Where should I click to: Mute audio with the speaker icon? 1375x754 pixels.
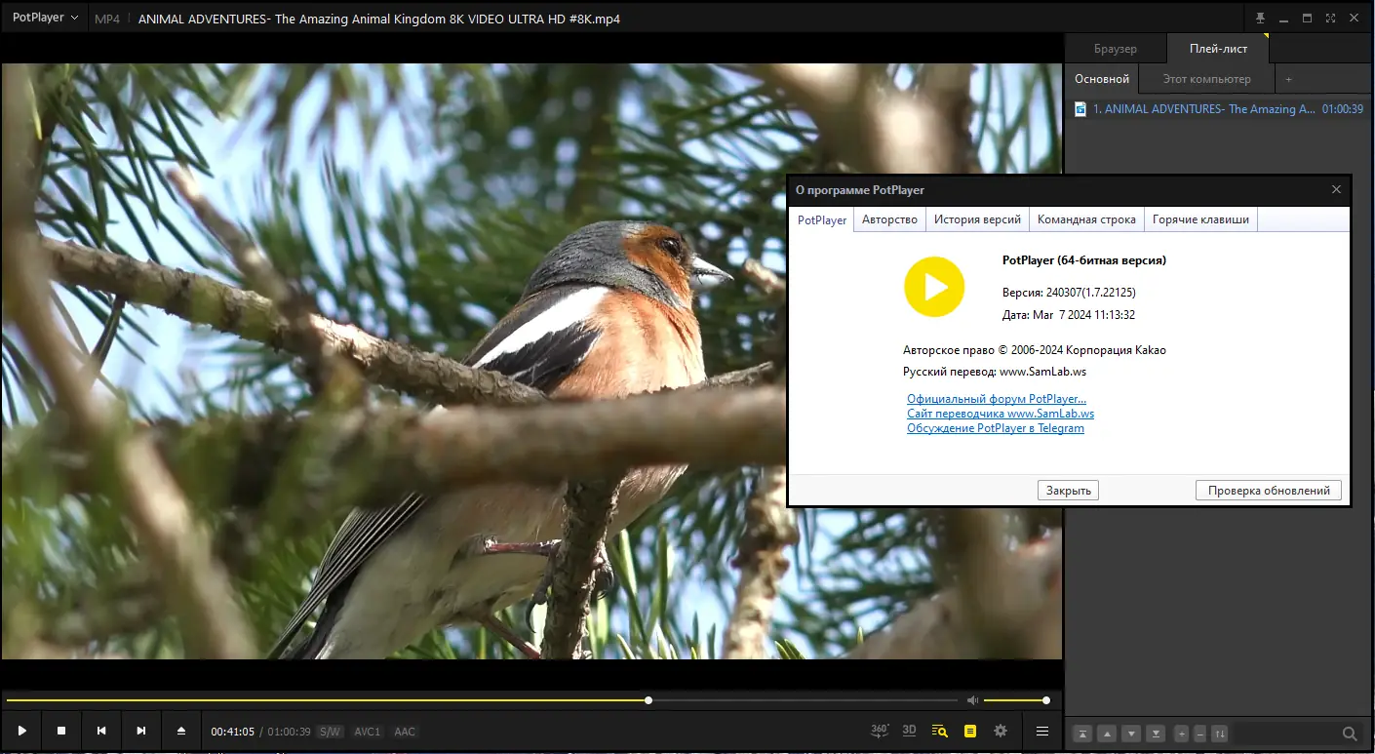point(972,700)
